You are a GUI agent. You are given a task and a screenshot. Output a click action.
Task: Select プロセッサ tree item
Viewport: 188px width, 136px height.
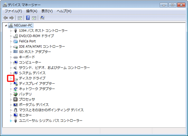point(27,99)
